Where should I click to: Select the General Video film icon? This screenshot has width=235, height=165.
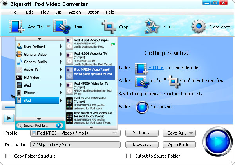(19, 54)
